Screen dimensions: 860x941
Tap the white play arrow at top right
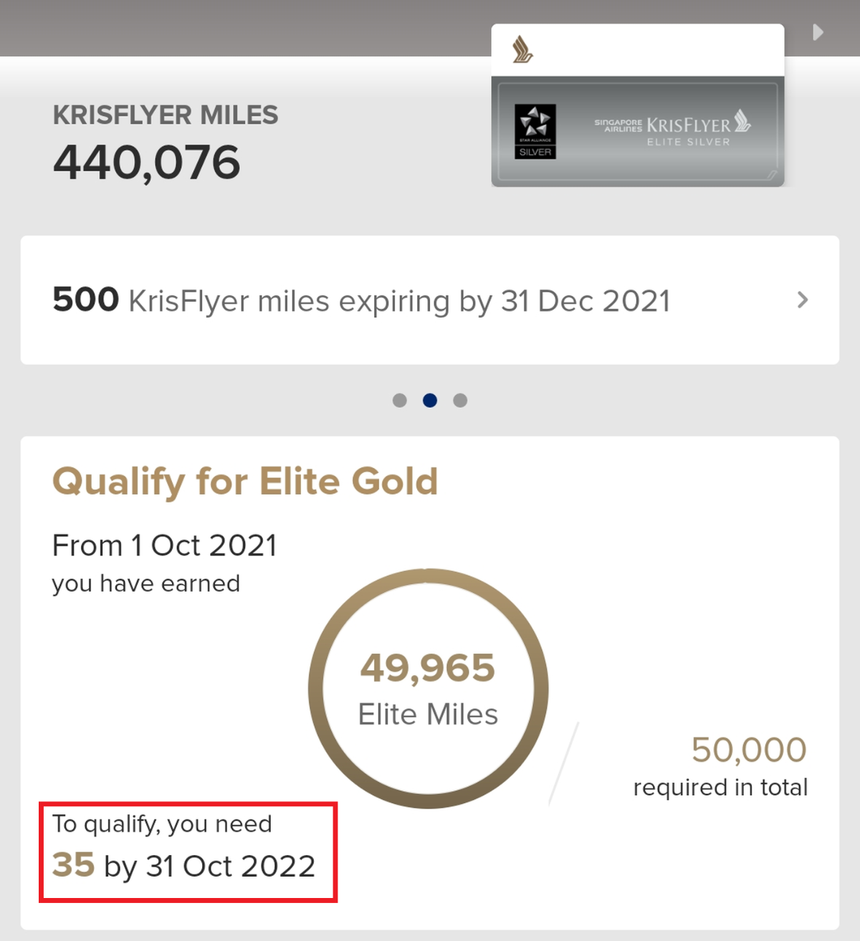(x=818, y=32)
